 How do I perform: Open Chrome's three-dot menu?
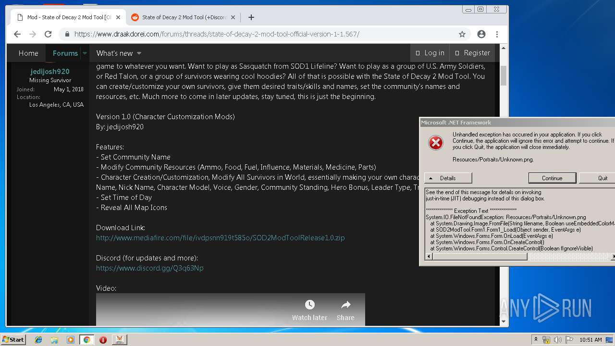(497, 34)
